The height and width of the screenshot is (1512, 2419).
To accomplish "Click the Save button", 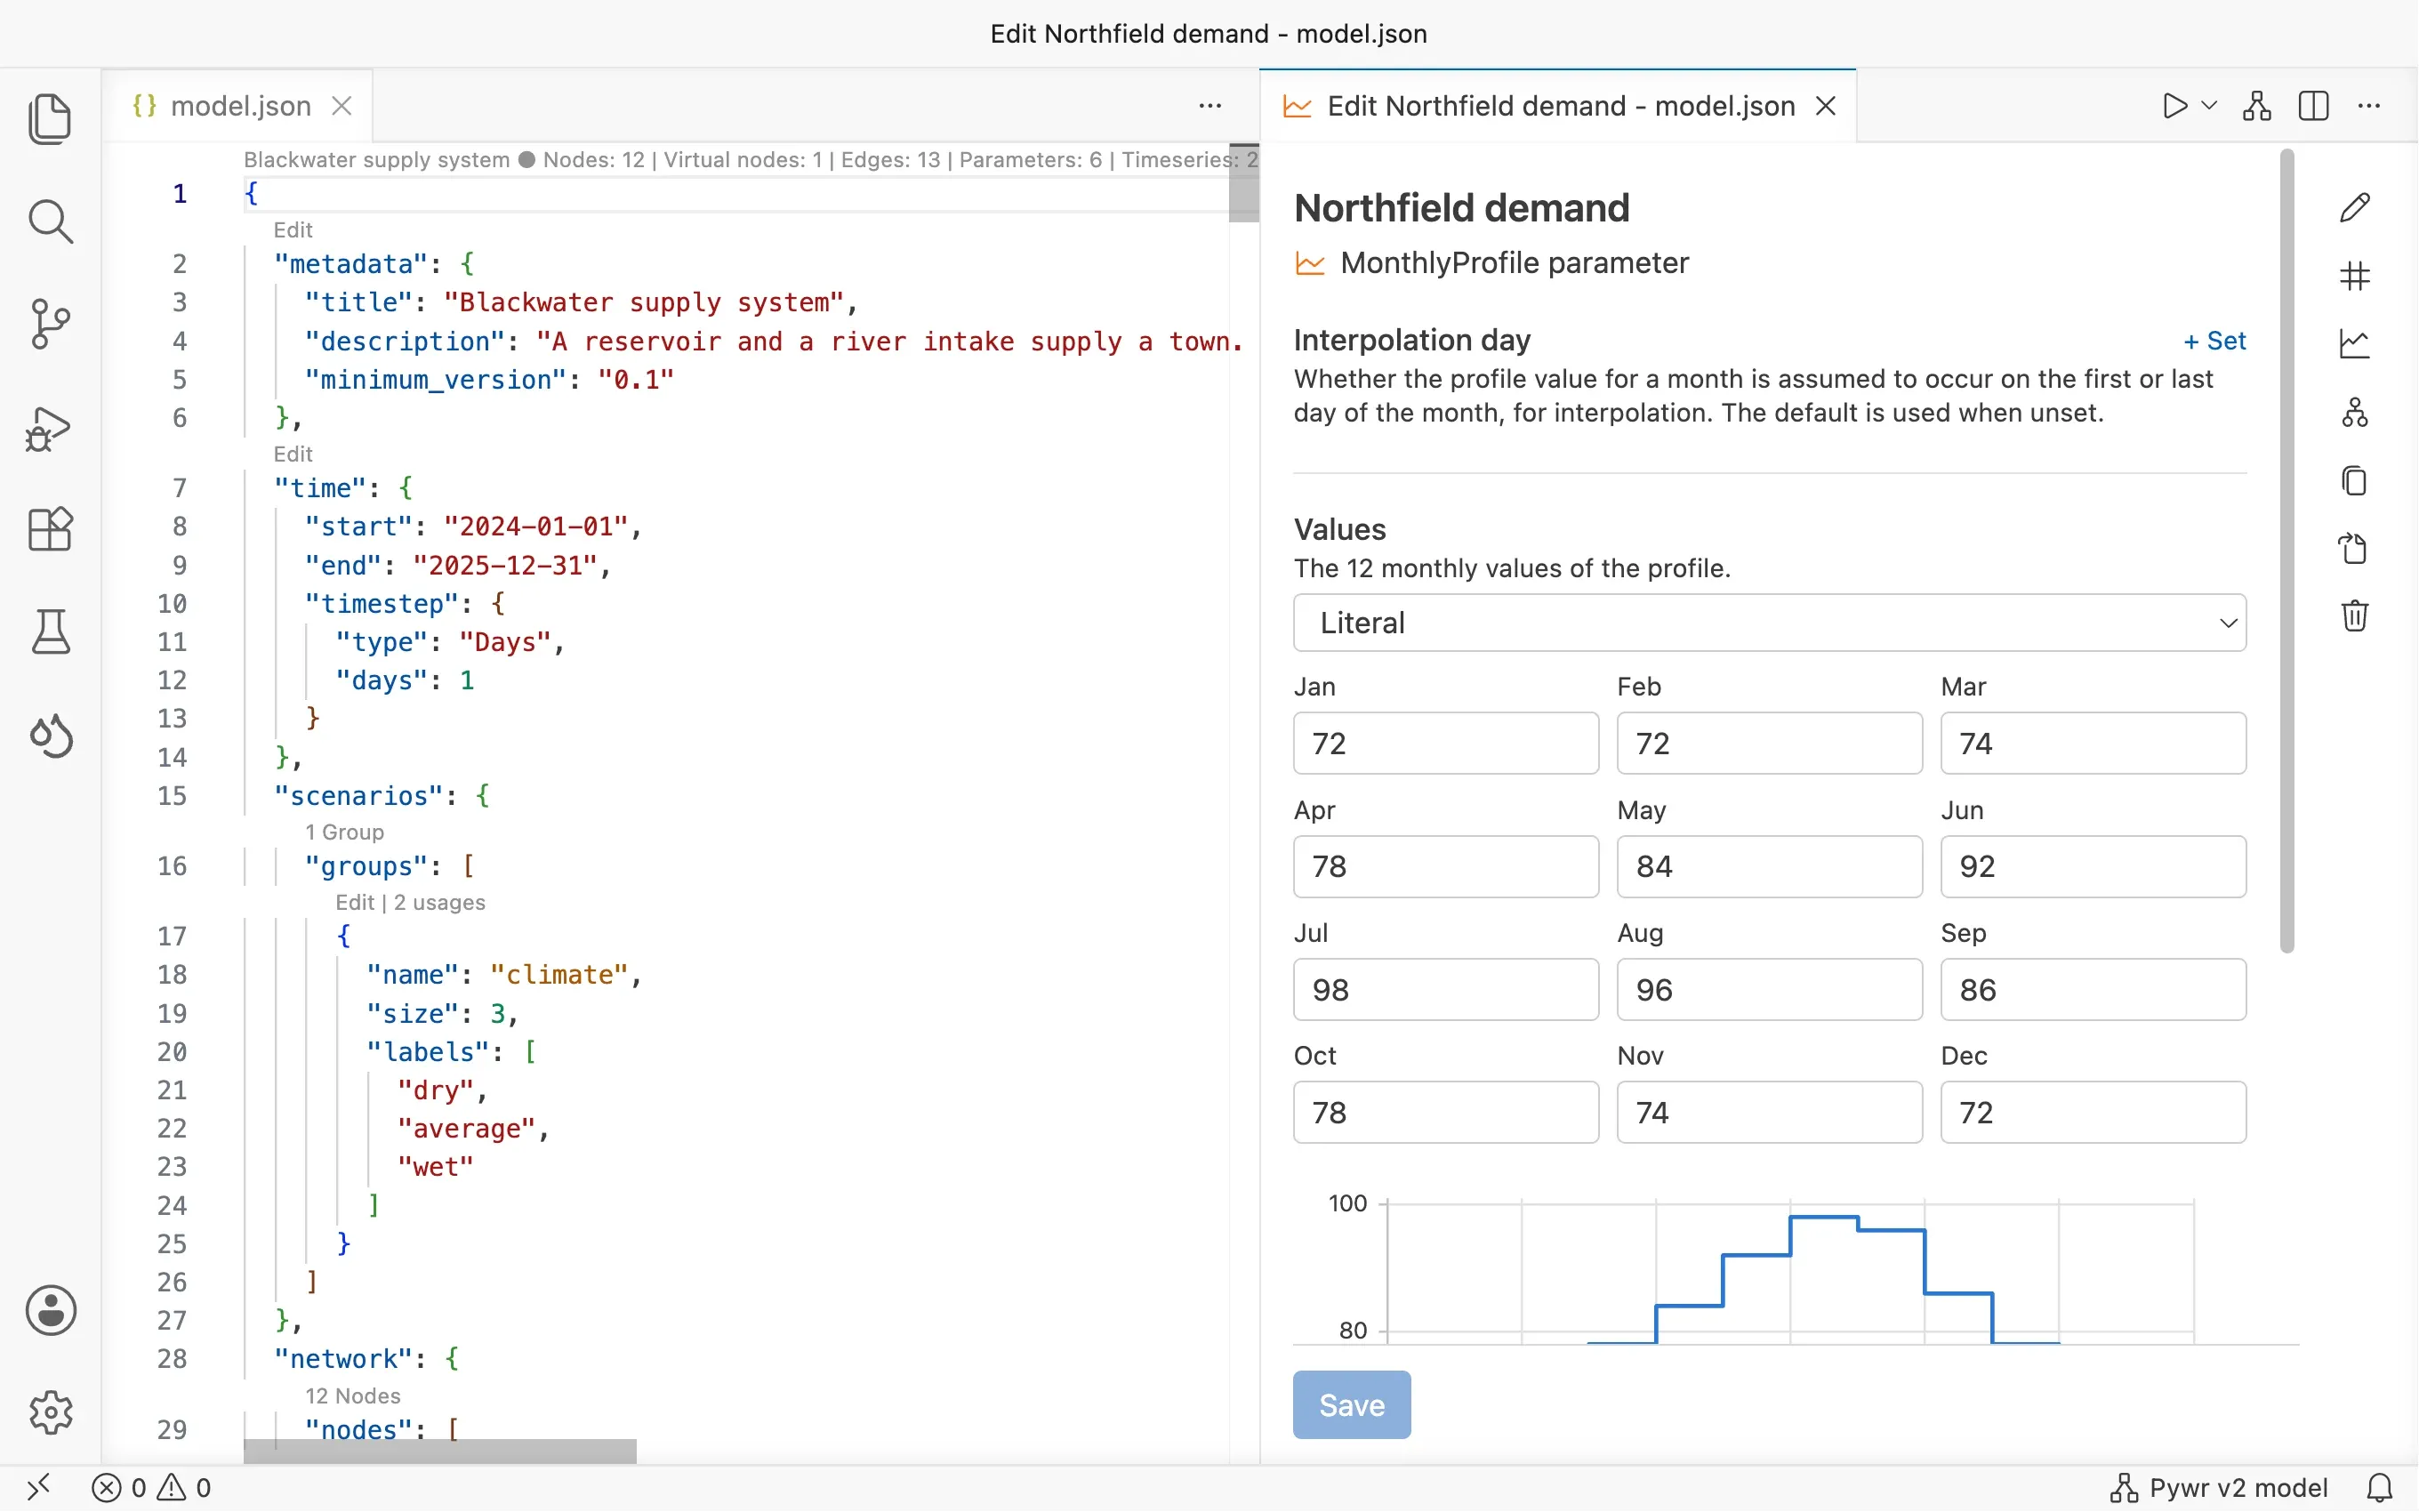I will click(1352, 1405).
